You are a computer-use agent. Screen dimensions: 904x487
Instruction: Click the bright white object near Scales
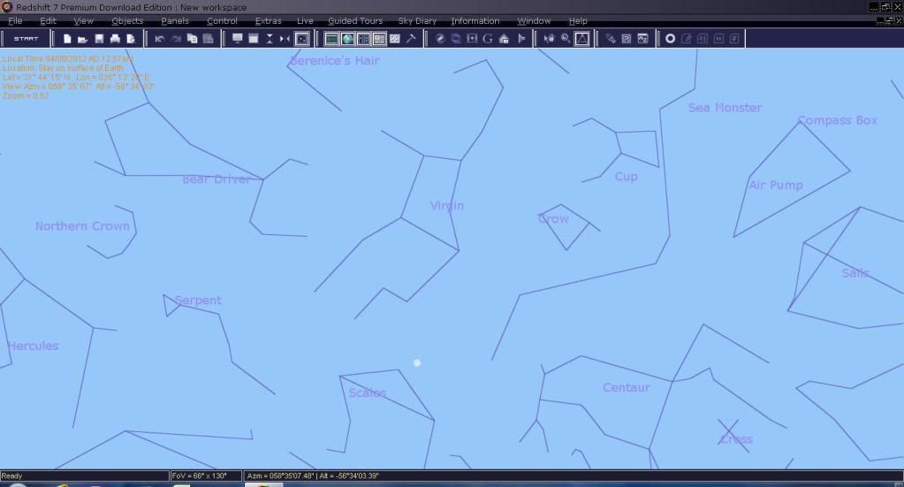(417, 362)
